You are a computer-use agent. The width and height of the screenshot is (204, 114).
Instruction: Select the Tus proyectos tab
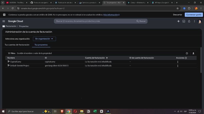point(41,45)
